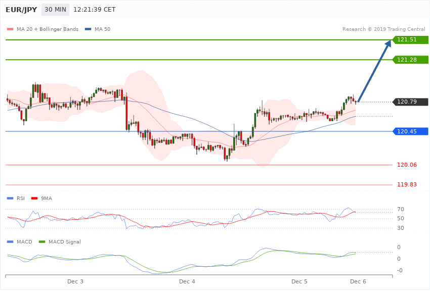Click the MA 50 legend label
Screen dimensions: 430x291
point(102,29)
